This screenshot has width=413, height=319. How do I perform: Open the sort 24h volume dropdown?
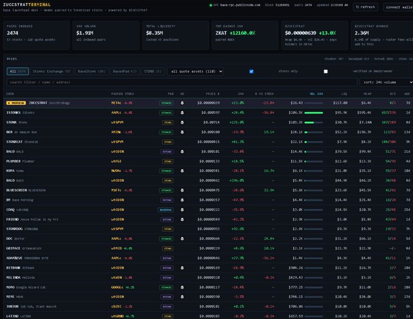pos(386,82)
